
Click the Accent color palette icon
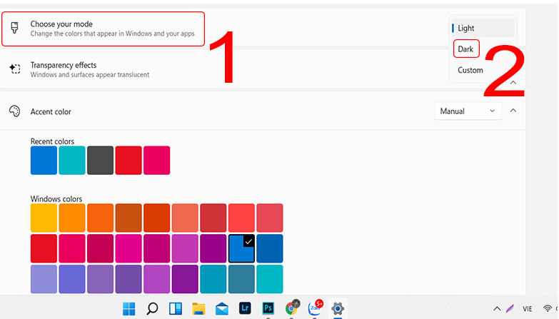[x=14, y=111]
